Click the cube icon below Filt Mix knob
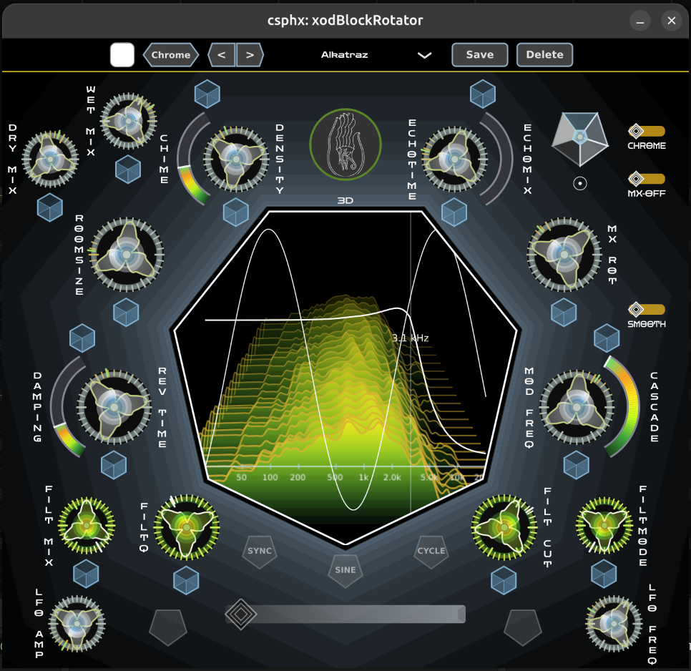 point(86,574)
